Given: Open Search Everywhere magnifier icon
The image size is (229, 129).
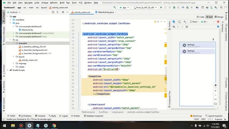Looking at the screenshot, I should (x=221, y=8).
